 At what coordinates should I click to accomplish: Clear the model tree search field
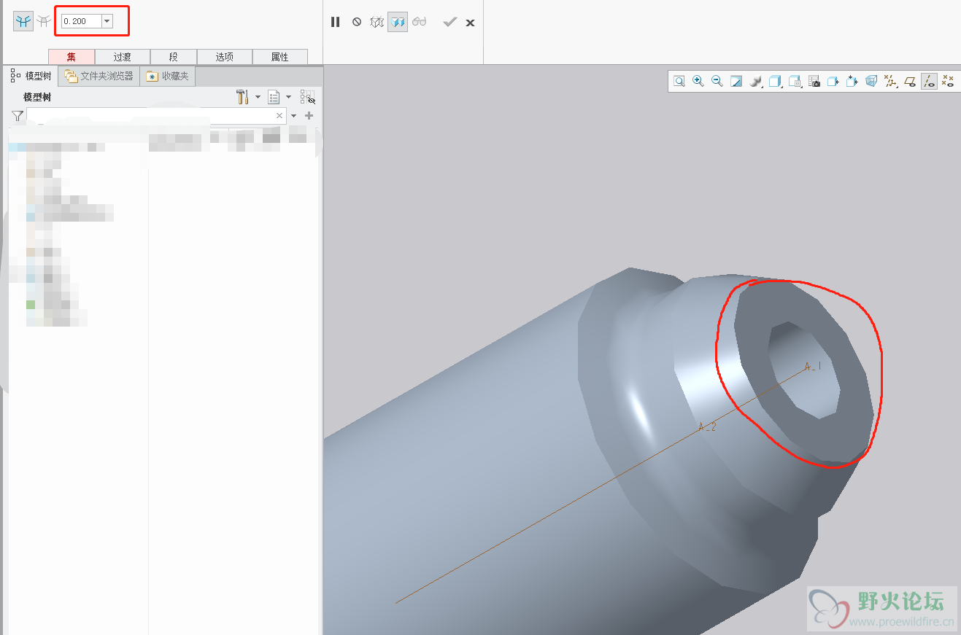[279, 116]
